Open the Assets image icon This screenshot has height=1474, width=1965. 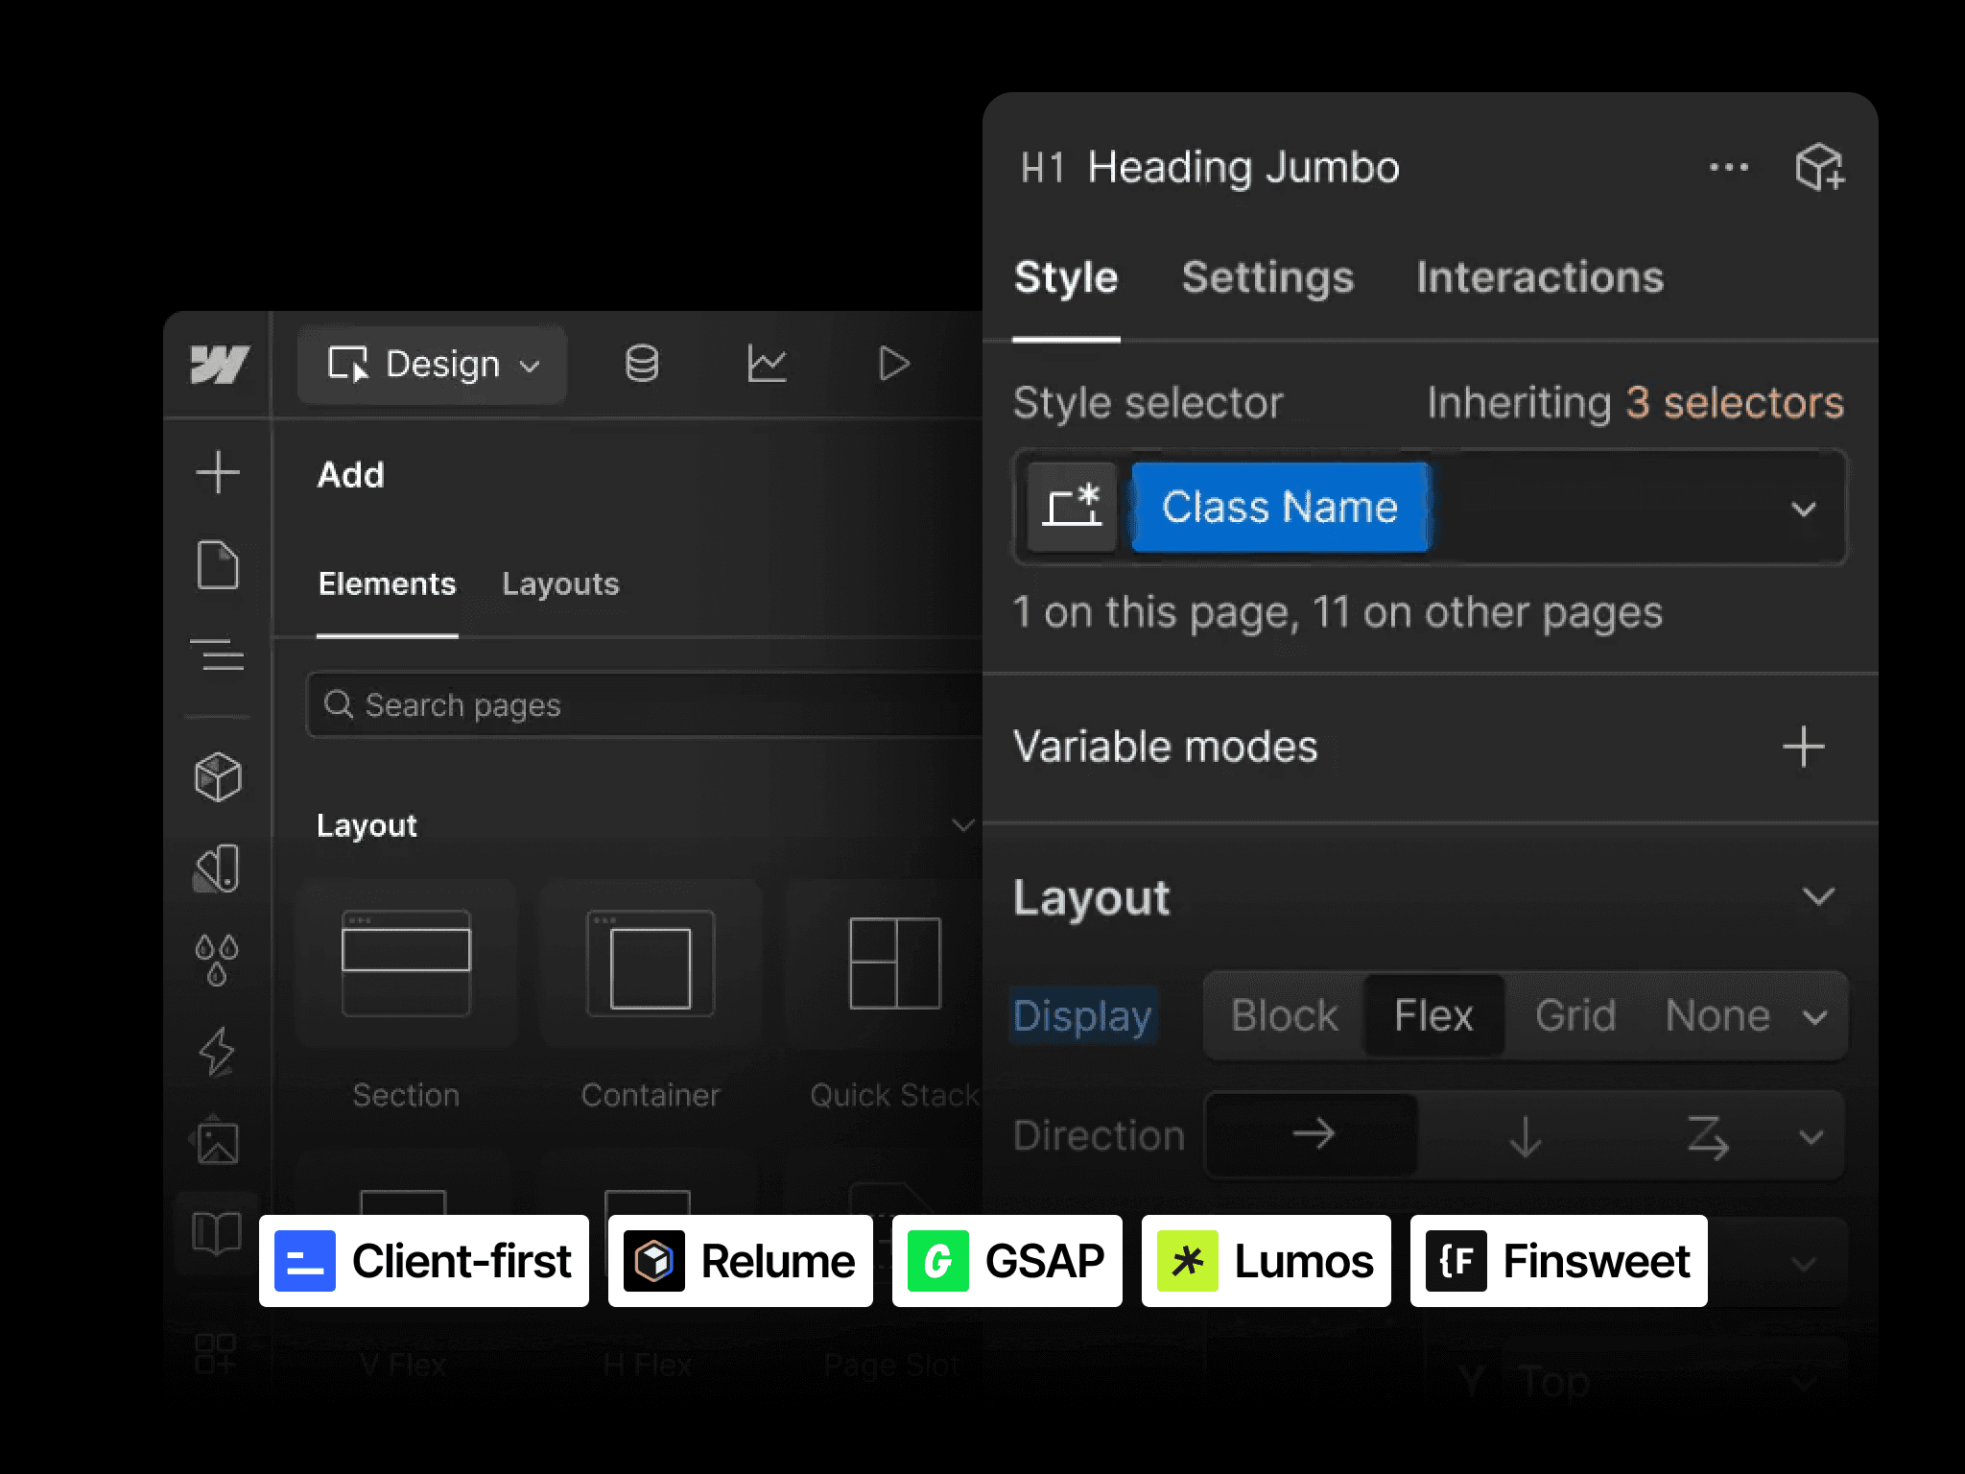pyautogui.click(x=217, y=1140)
